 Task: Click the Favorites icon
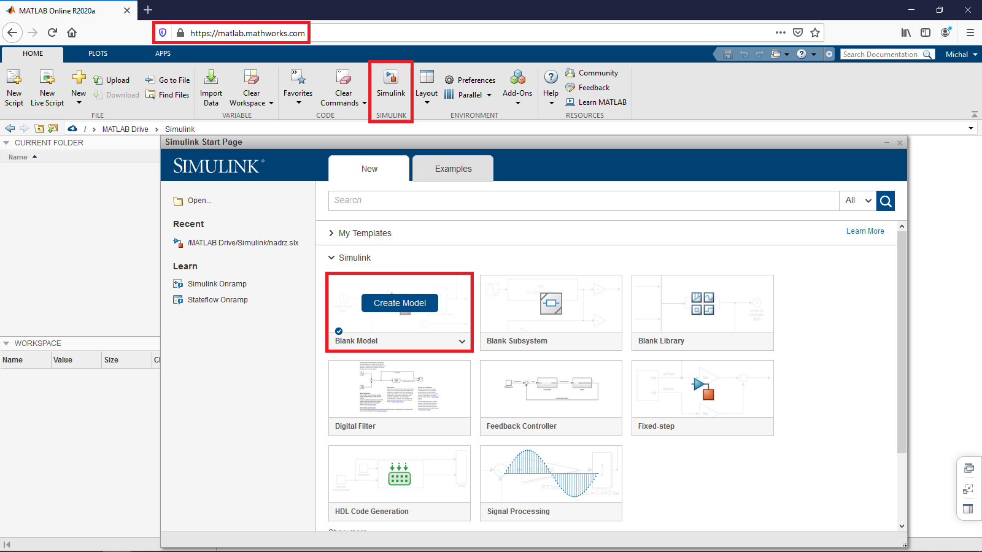(x=298, y=77)
